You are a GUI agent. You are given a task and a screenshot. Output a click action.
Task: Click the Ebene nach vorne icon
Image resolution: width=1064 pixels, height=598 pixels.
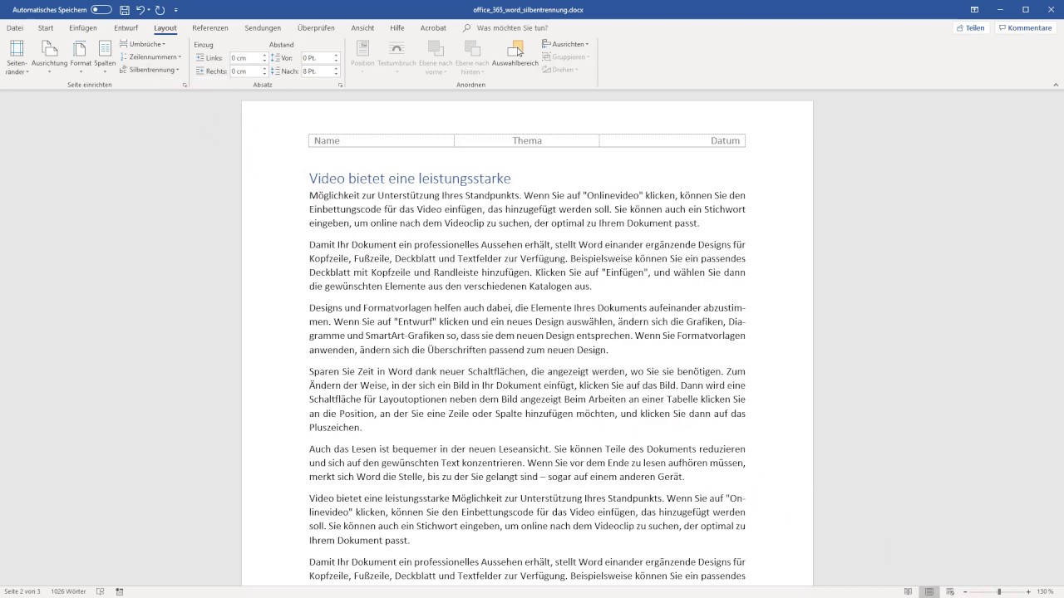(436, 50)
